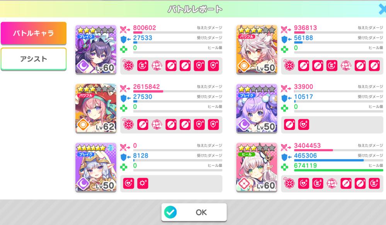Viewport: 386px width, 225px height.
Task: Click the heart skill icon in the 8128 damage row
Action: pos(129,183)
